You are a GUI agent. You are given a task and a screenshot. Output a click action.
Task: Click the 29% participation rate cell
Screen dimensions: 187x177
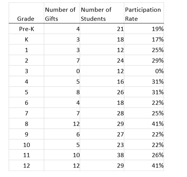point(144,60)
